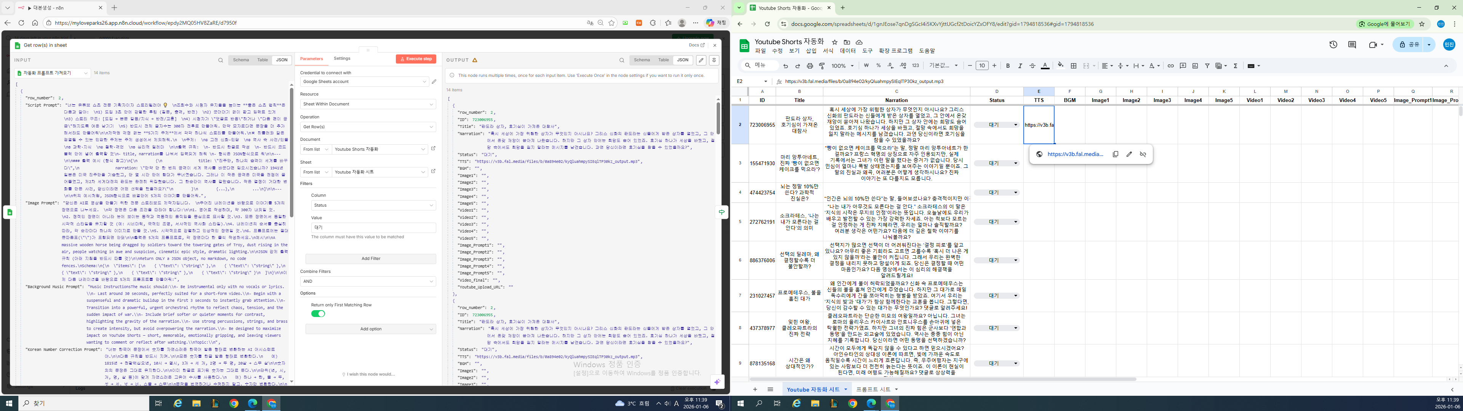The width and height of the screenshot is (1463, 411).
Task: Click the insert link toolbar icon
Action: click(x=1170, y=66)
